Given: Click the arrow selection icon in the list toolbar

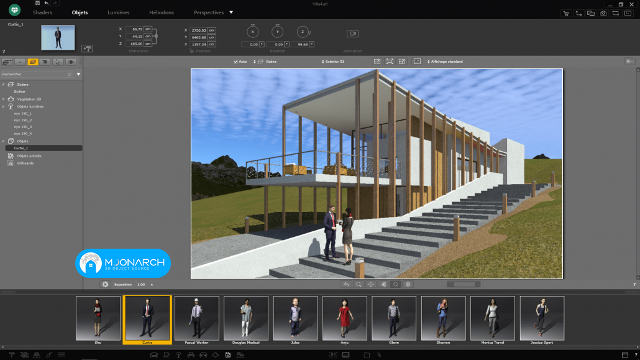Looking at the screenshot, I should tap(58, 62).
